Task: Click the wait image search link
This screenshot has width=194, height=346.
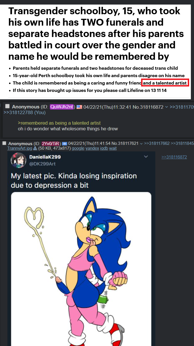Action: [x=113, y=148]
